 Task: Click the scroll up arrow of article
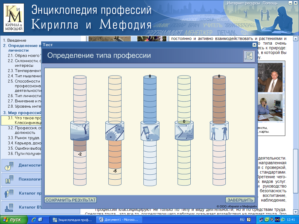click(295, 39)
